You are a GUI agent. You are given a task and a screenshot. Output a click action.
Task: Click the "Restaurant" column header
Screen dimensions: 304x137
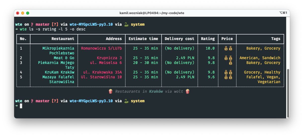point(63,39)
